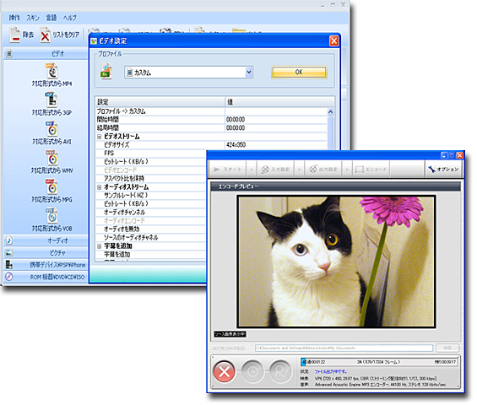
Task: Expand the Audio (オーディオ) sidebar section
Action: (46, 240)
